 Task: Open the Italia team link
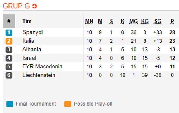[28, 41]
